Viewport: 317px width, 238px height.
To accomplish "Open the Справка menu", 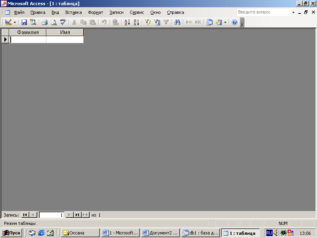I will pyautogui.click(x=176, y=12).
